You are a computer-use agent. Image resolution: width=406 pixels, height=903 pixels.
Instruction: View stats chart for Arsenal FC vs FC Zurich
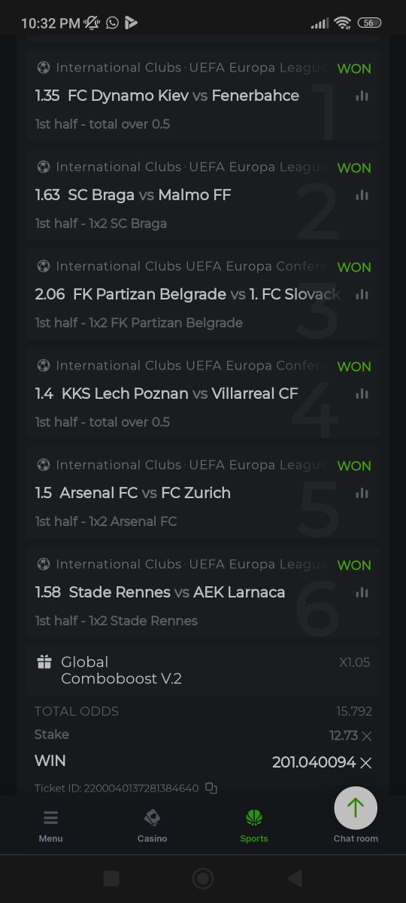tap(362, 493)
